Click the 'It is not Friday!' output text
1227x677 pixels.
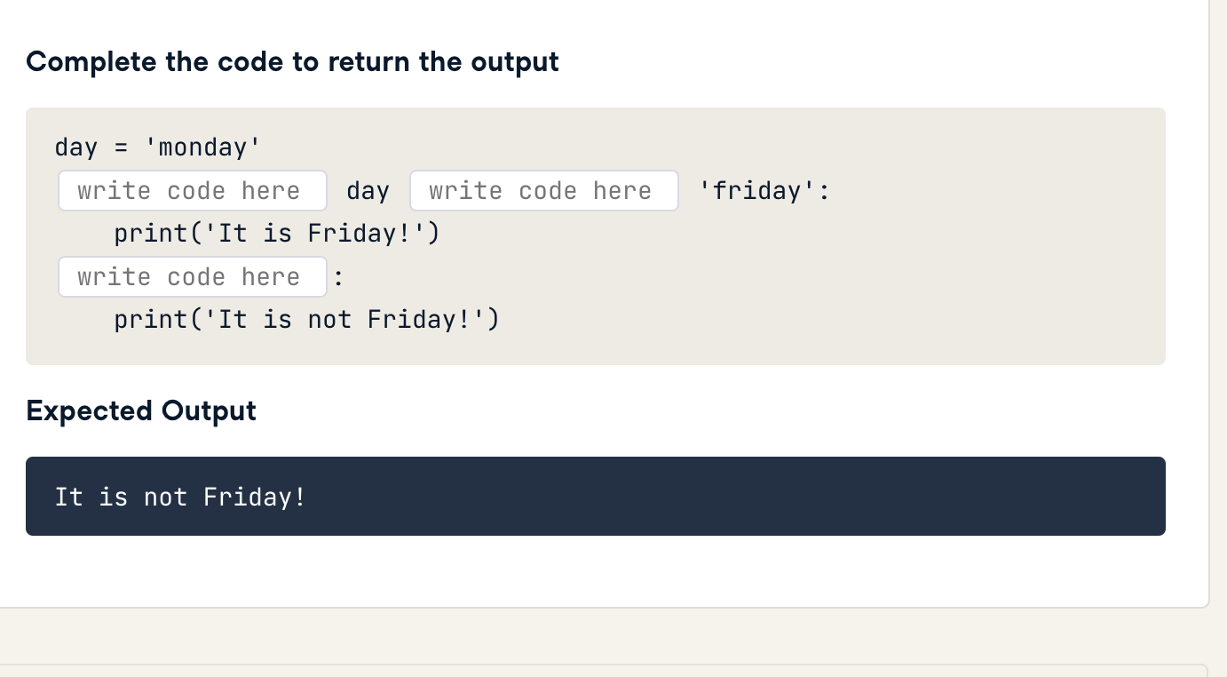pyautogui.click(x=180, y=498)
